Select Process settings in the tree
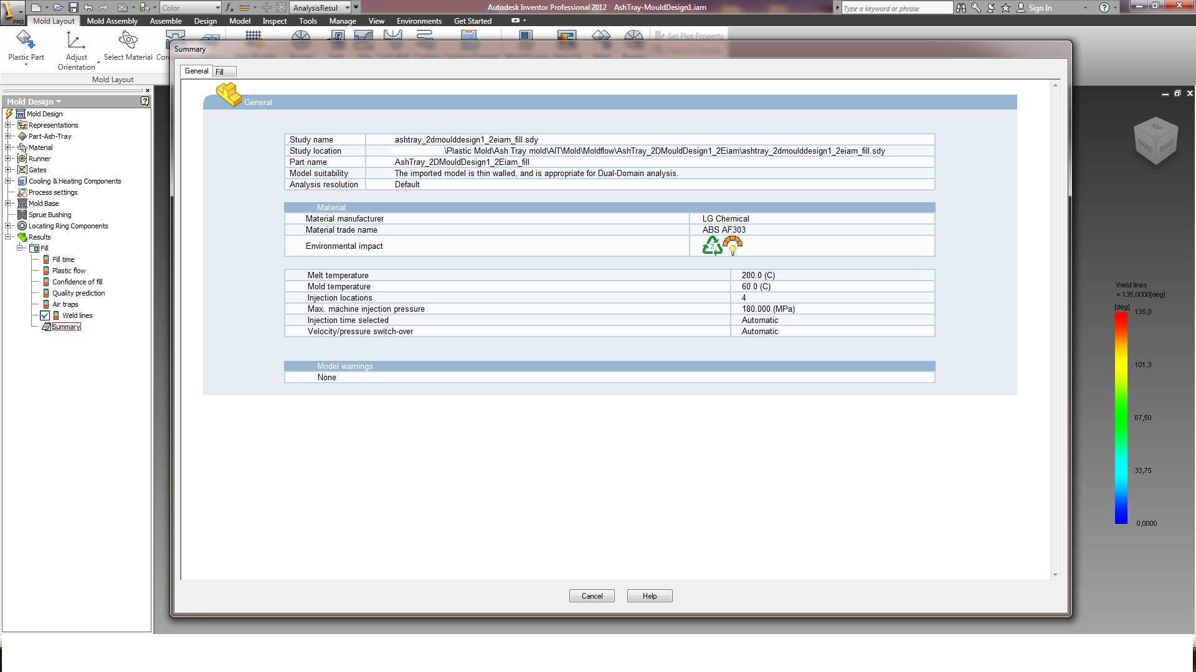 [53, 192]
